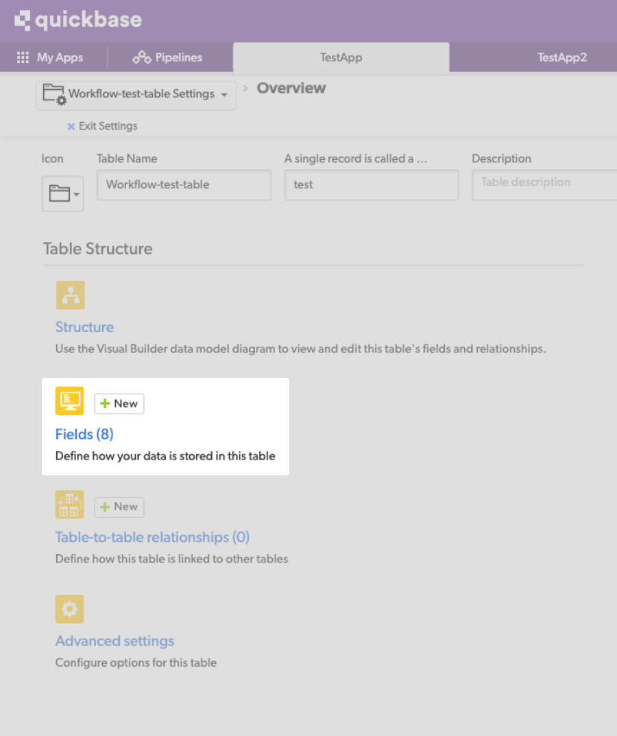Click the Advanced settings gear icon

(69, 609)
